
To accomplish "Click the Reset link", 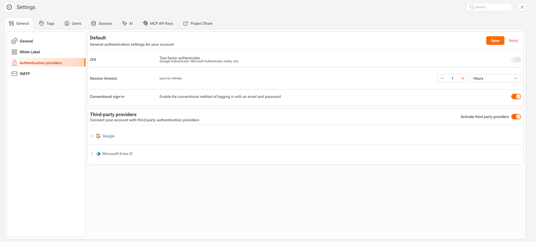I will [x=513, y=41].
